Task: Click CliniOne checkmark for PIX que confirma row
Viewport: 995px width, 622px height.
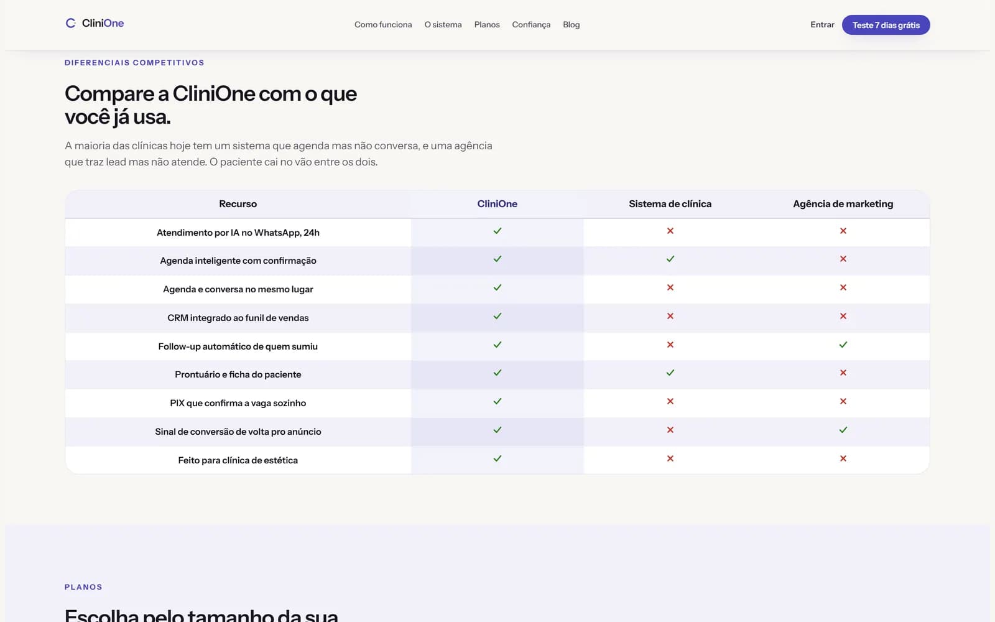Action: (497, 401)
